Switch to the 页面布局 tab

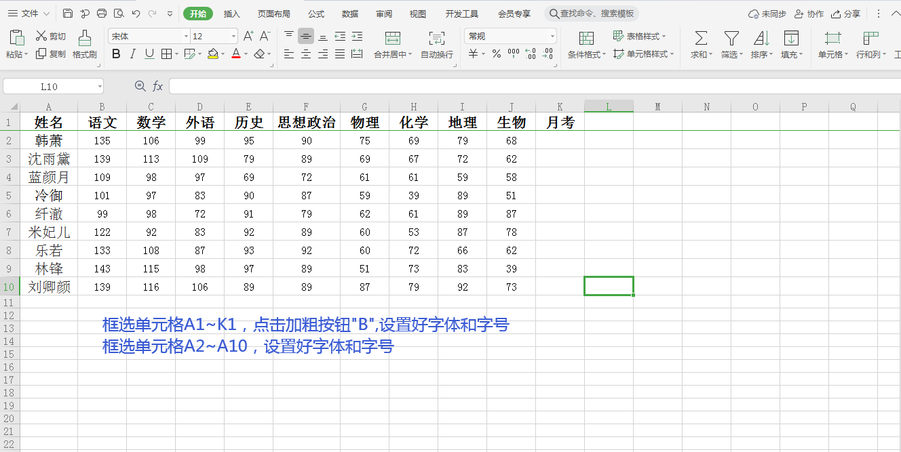click(274, 14)
